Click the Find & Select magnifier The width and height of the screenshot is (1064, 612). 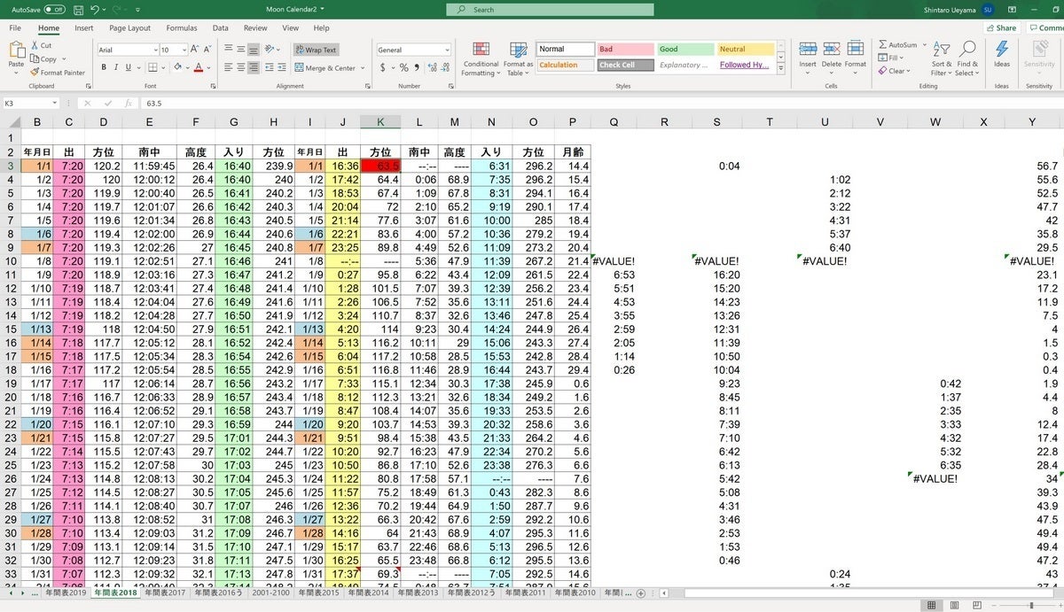point(967,58)
